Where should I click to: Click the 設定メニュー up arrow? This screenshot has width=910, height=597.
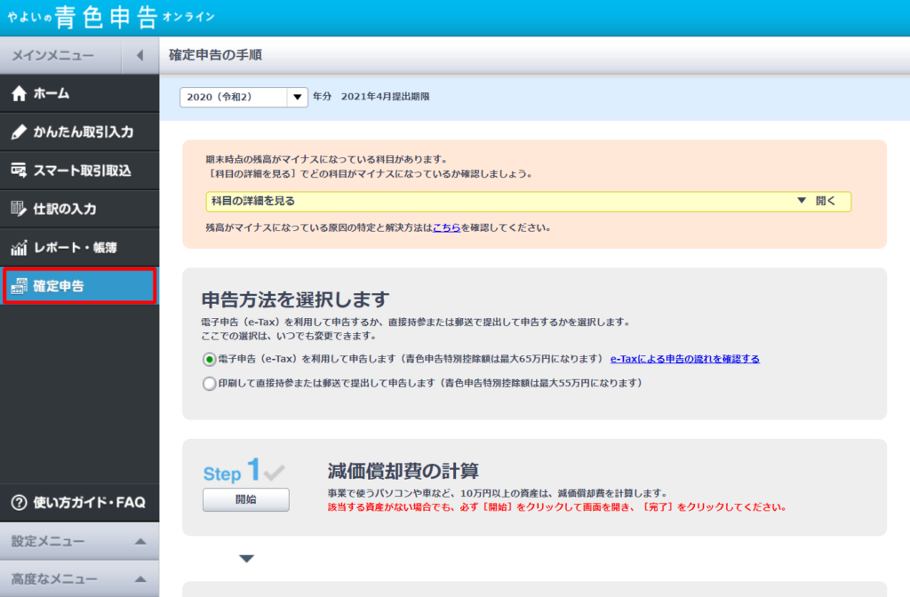pos(140,541)
